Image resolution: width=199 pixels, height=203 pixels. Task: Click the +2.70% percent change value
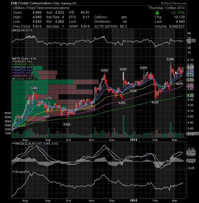178,13
